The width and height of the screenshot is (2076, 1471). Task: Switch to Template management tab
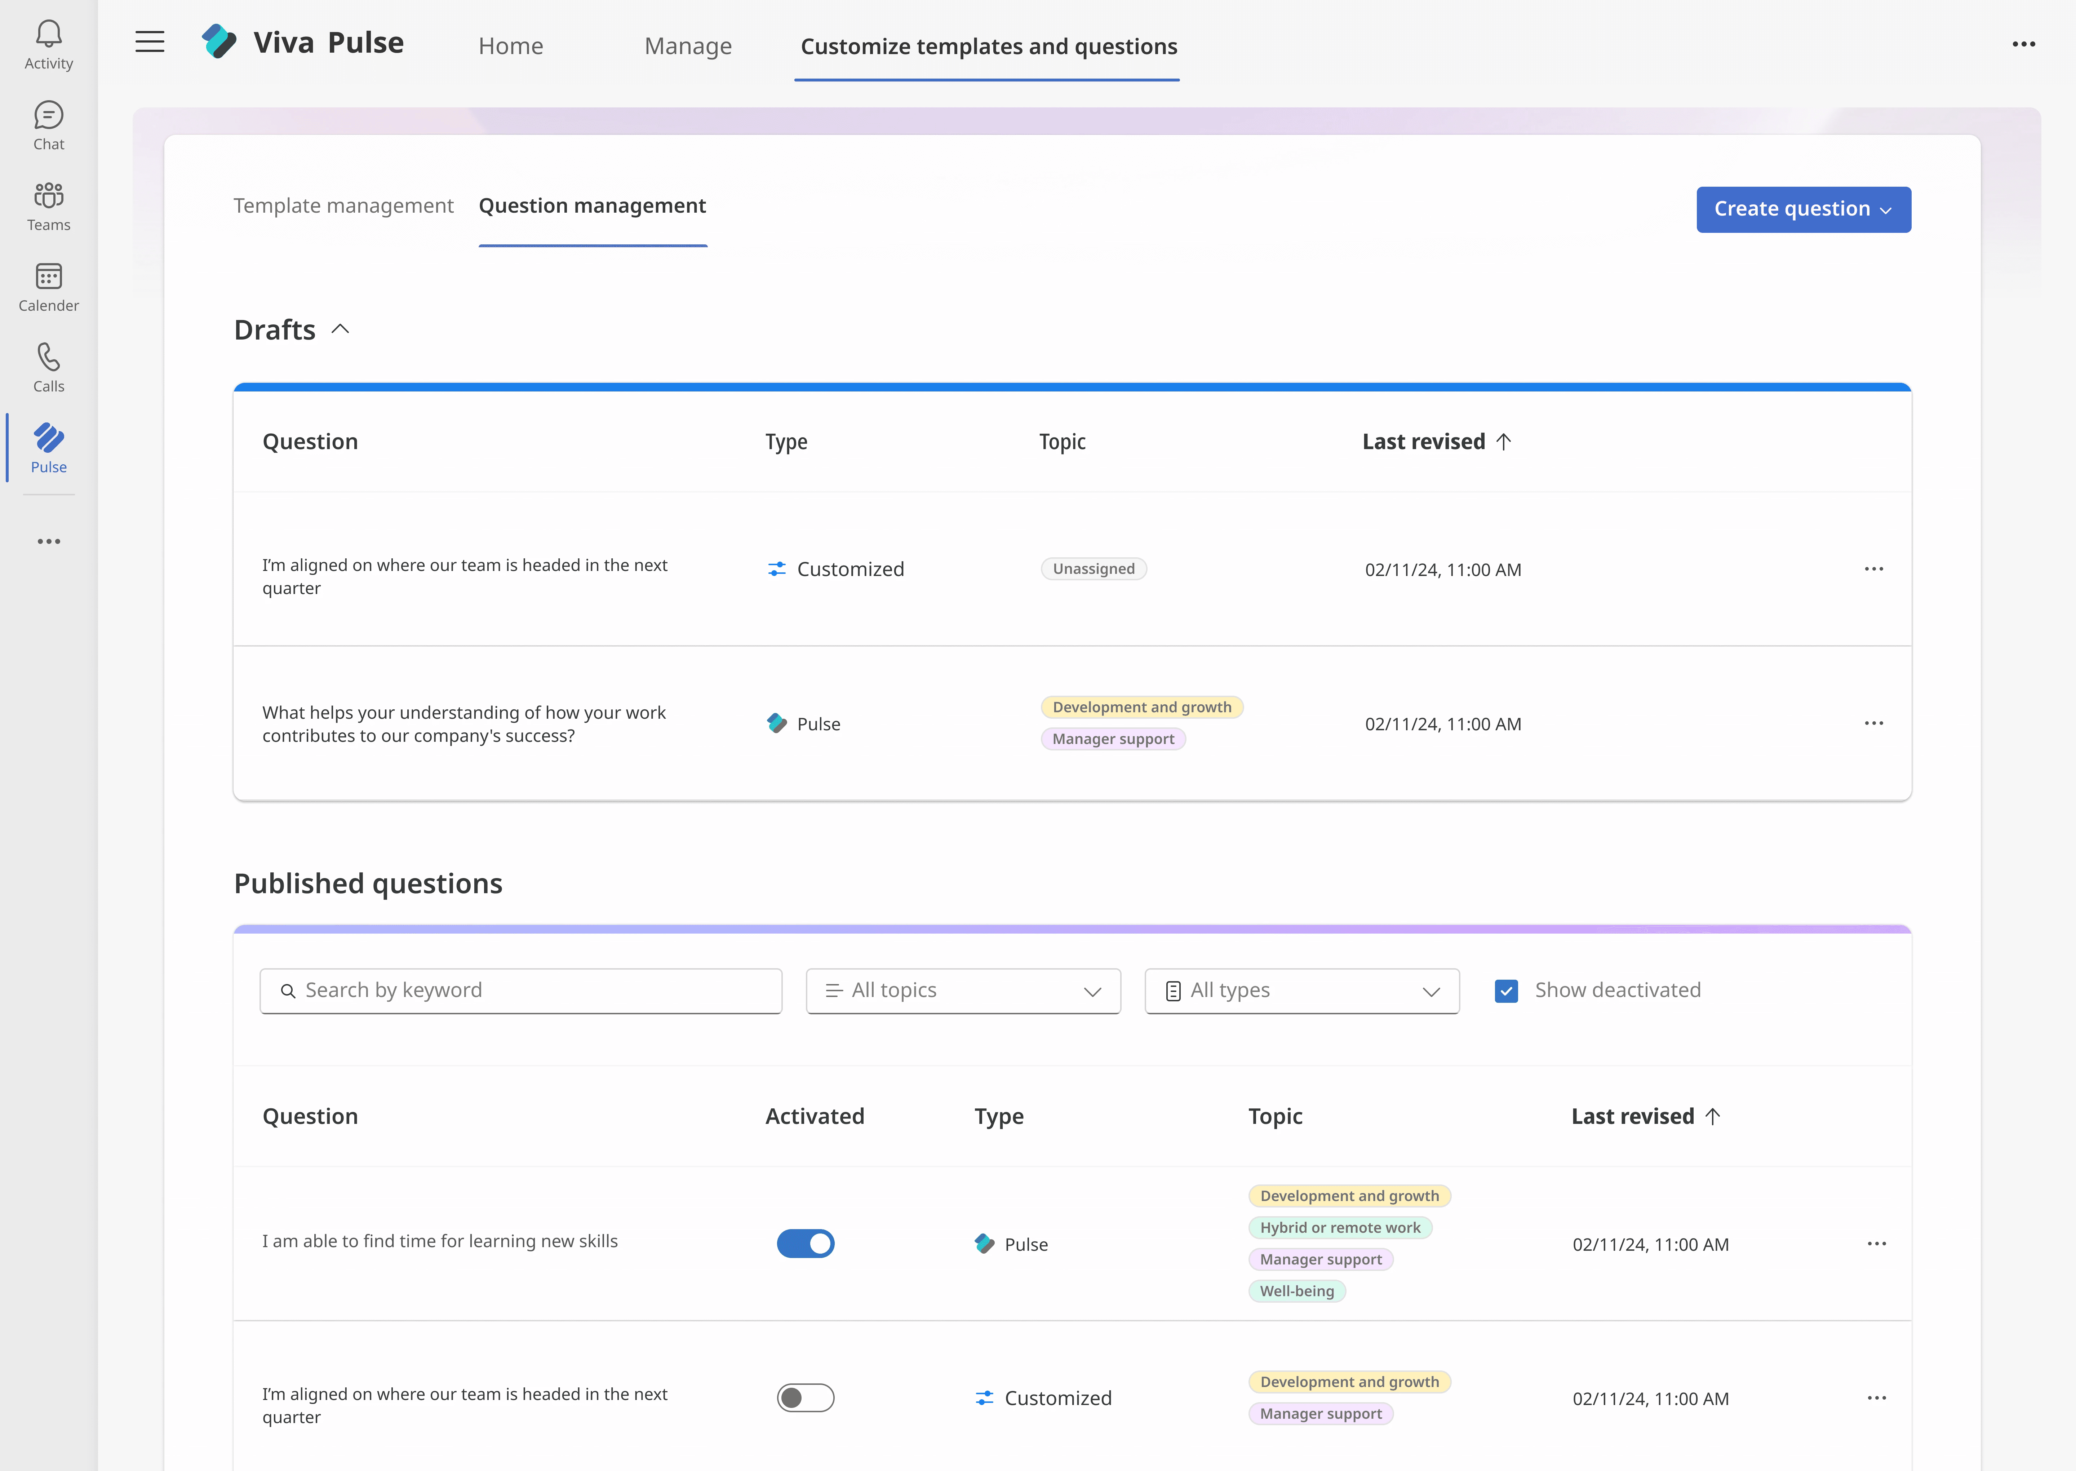coord(343,205)
